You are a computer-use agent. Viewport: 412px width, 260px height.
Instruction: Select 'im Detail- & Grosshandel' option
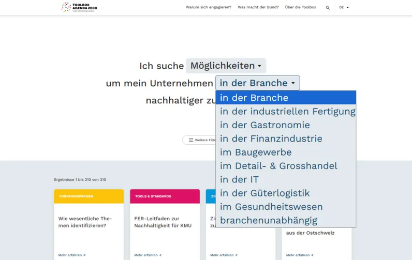click(x=278, y=166)
